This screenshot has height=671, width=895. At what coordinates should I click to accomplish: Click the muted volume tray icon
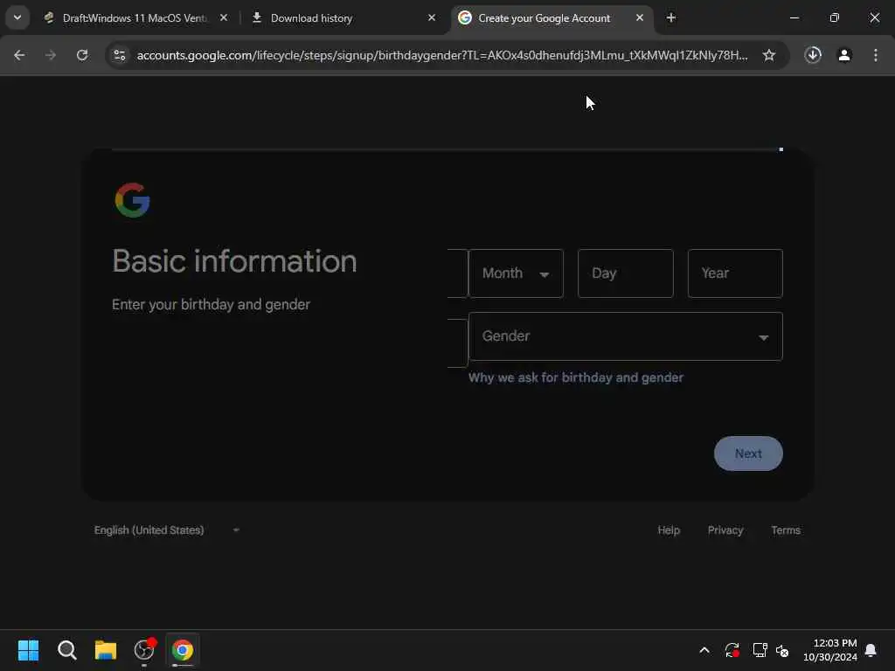pyautogui.click(x=782, y=650)
